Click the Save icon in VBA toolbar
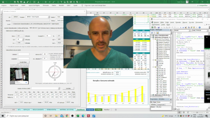 [x=158, y=28]
